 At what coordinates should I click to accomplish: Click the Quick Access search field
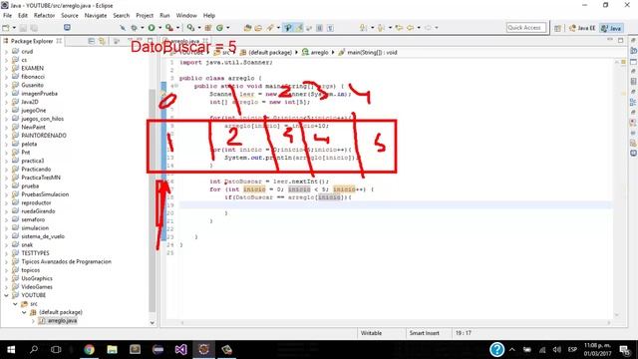[525, 28]
